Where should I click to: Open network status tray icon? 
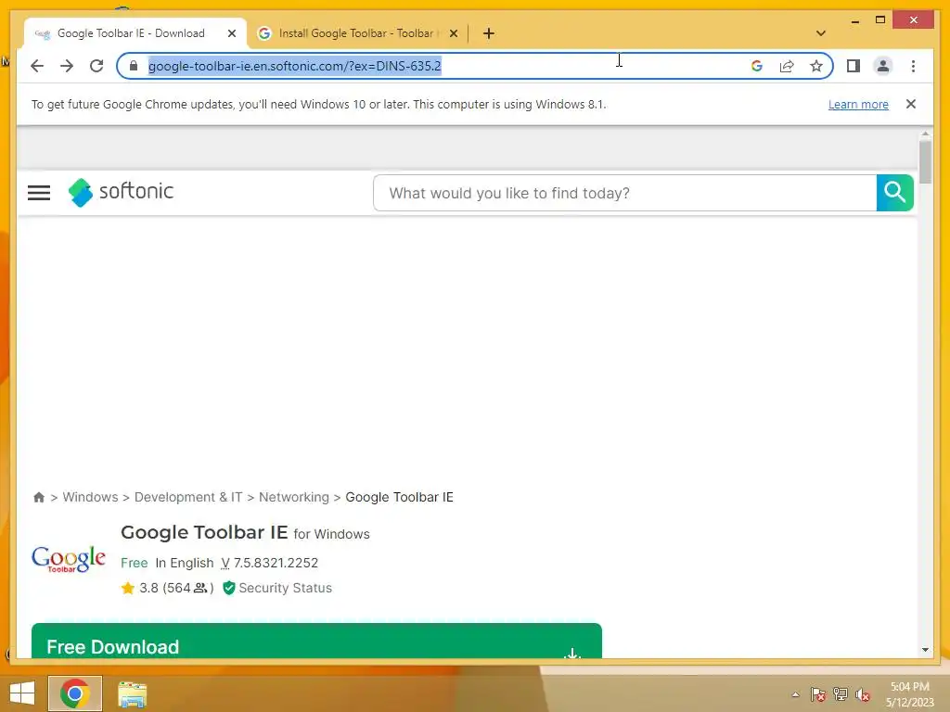tap(841, 694)
